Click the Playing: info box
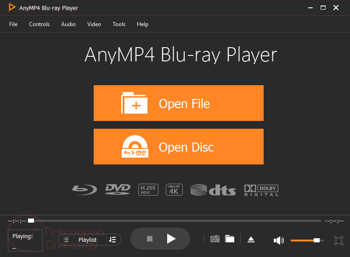Screen dimensions: 350x257 (25, 241)
